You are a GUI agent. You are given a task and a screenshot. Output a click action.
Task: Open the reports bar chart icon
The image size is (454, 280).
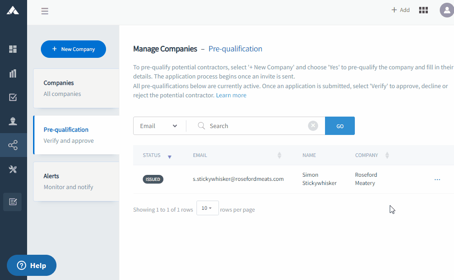[13, 73]
